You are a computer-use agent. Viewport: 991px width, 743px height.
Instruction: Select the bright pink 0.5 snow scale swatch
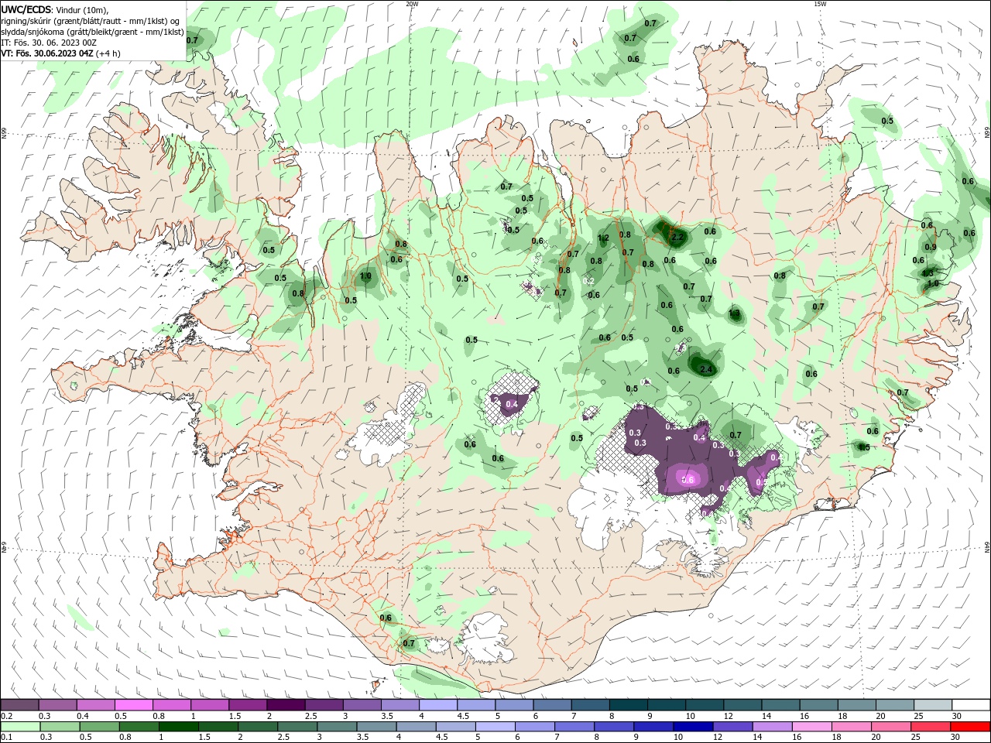134,705
